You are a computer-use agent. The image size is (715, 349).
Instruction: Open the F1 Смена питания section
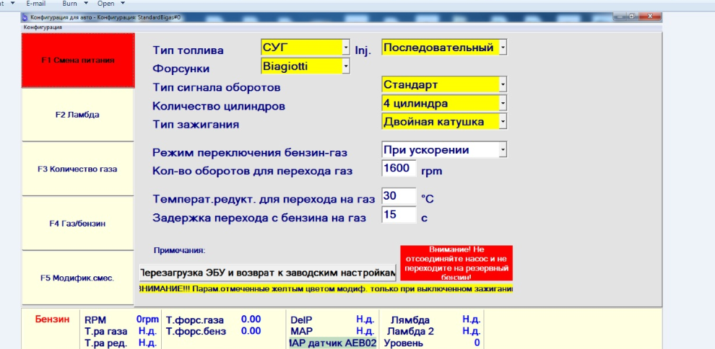pos(78,61)
